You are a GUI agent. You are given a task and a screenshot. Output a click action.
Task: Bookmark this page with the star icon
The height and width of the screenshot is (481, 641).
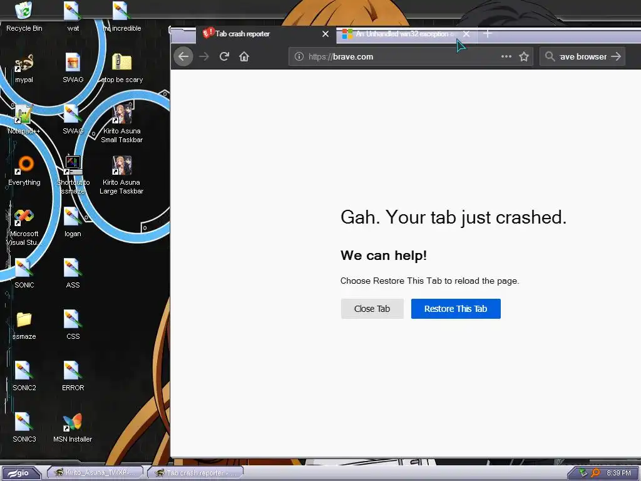click(524, 56)
